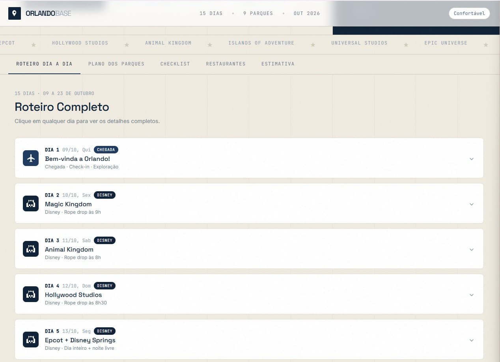Screen dimensions: 500x362
Task: Click the airplane icon for Dia 1
Action: 31,158
